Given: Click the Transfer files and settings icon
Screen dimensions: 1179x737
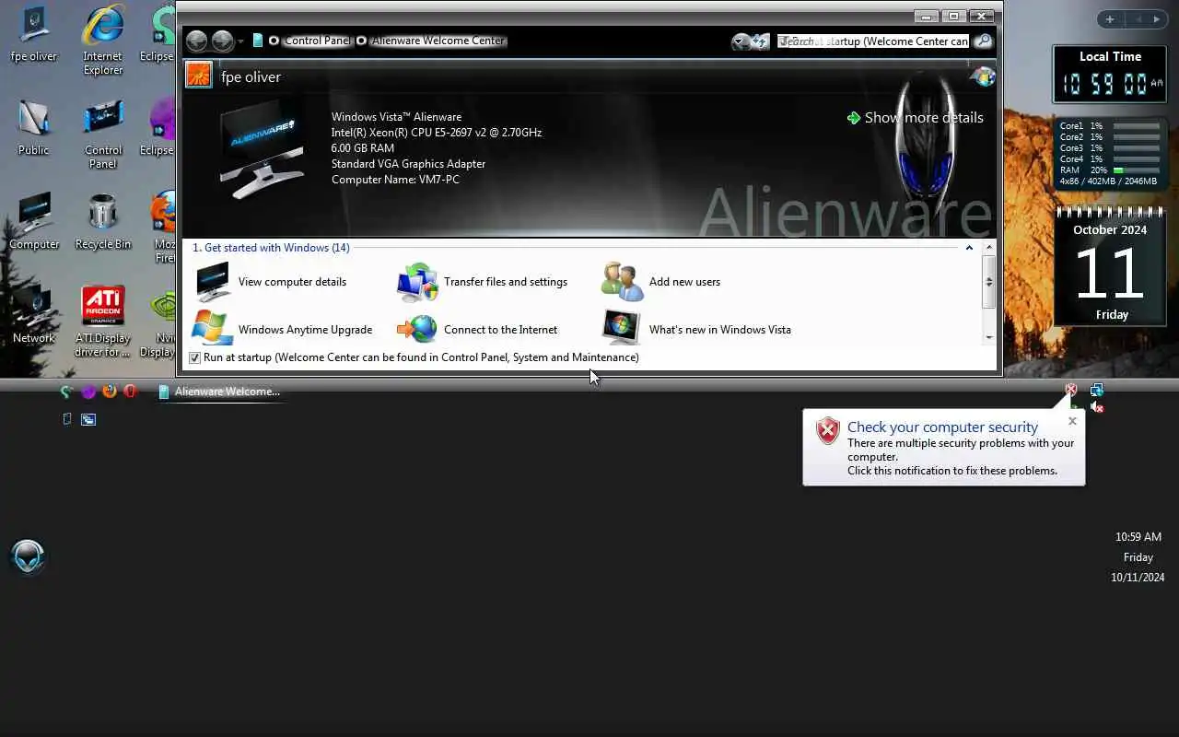Looking at the screenshot, I should coord(417,282).
